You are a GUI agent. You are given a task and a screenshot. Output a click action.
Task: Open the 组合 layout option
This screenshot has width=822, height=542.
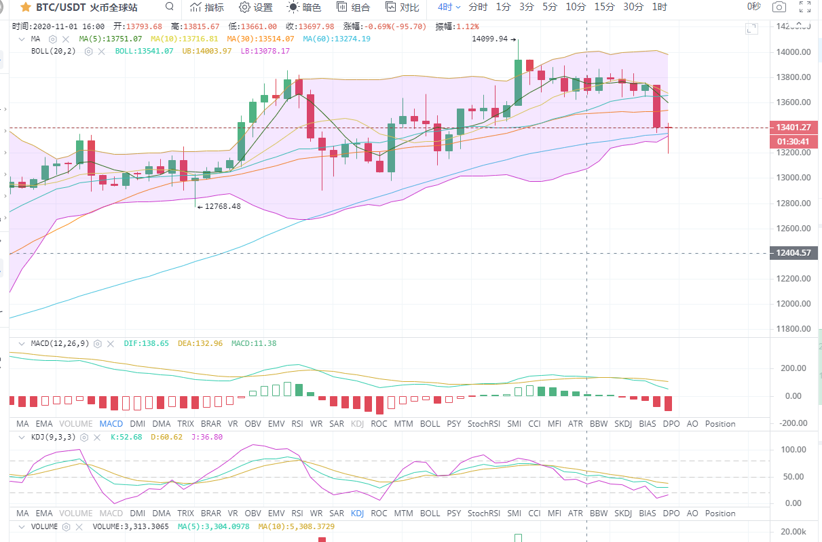pyautogui.click(x=353, y=7)
